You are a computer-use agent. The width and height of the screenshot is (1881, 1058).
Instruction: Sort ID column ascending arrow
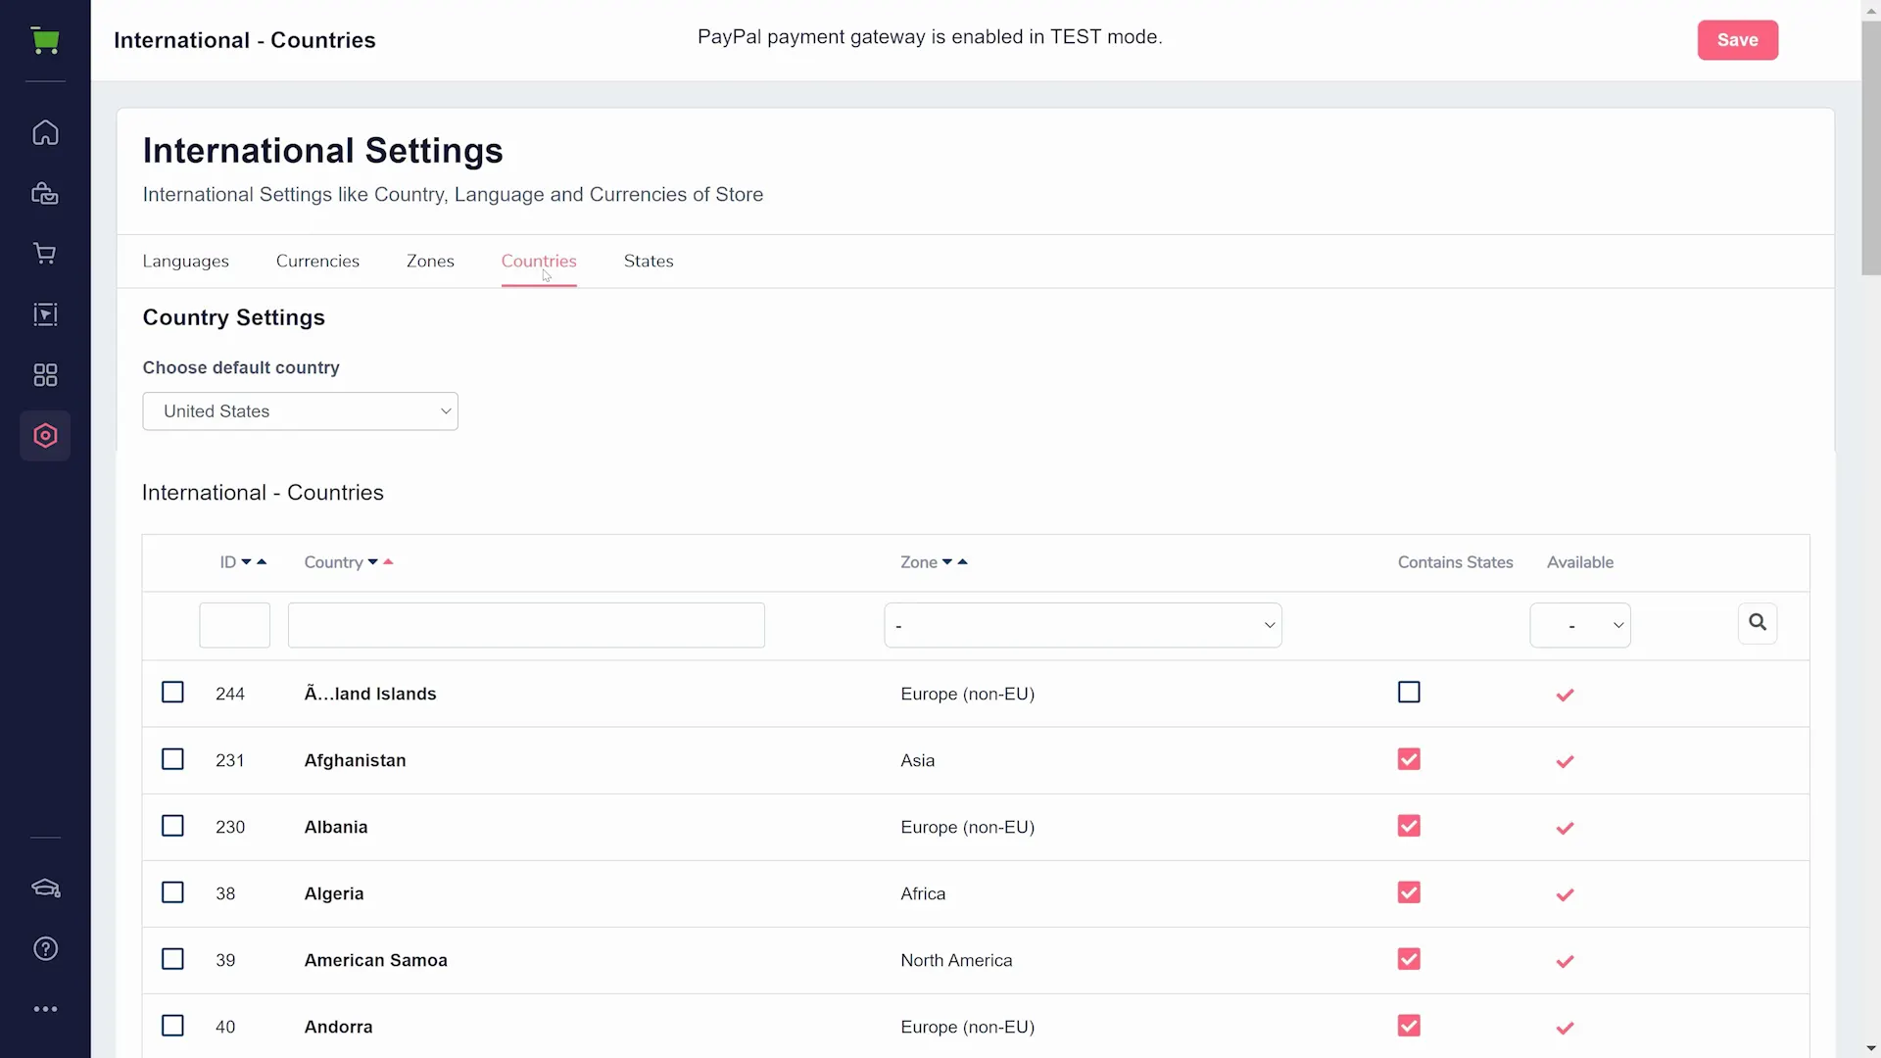click(262, 562)
